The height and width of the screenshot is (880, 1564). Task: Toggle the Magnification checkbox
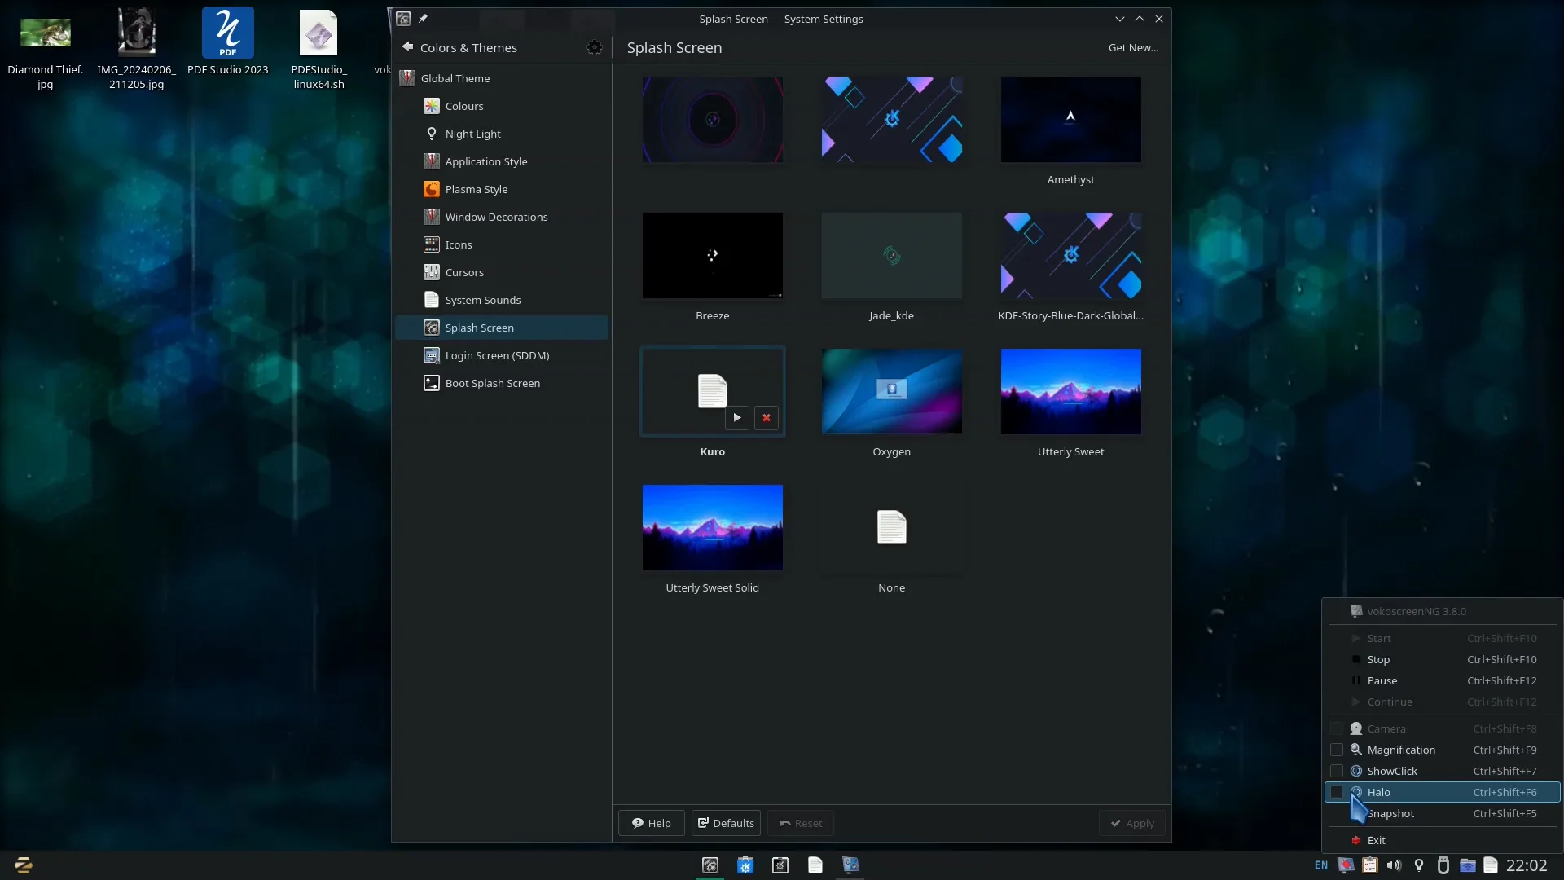(x=1337, y=750)
